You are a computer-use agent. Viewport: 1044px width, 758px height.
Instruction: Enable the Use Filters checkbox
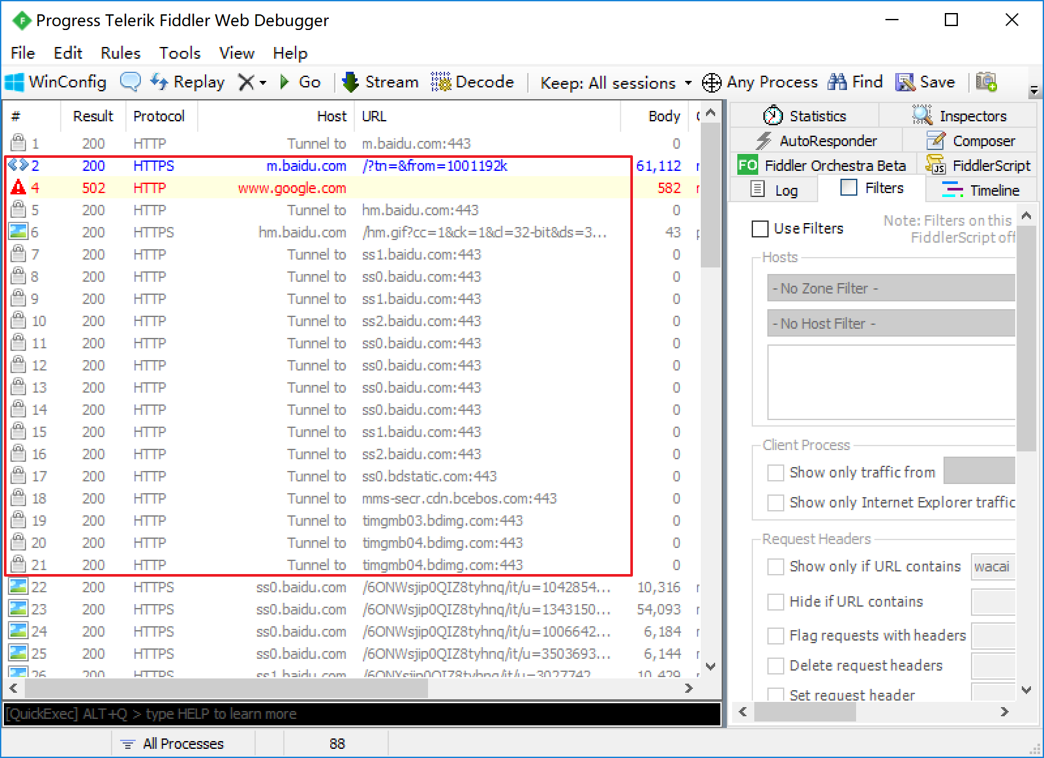pyautogui.click(x=760, y=229)
